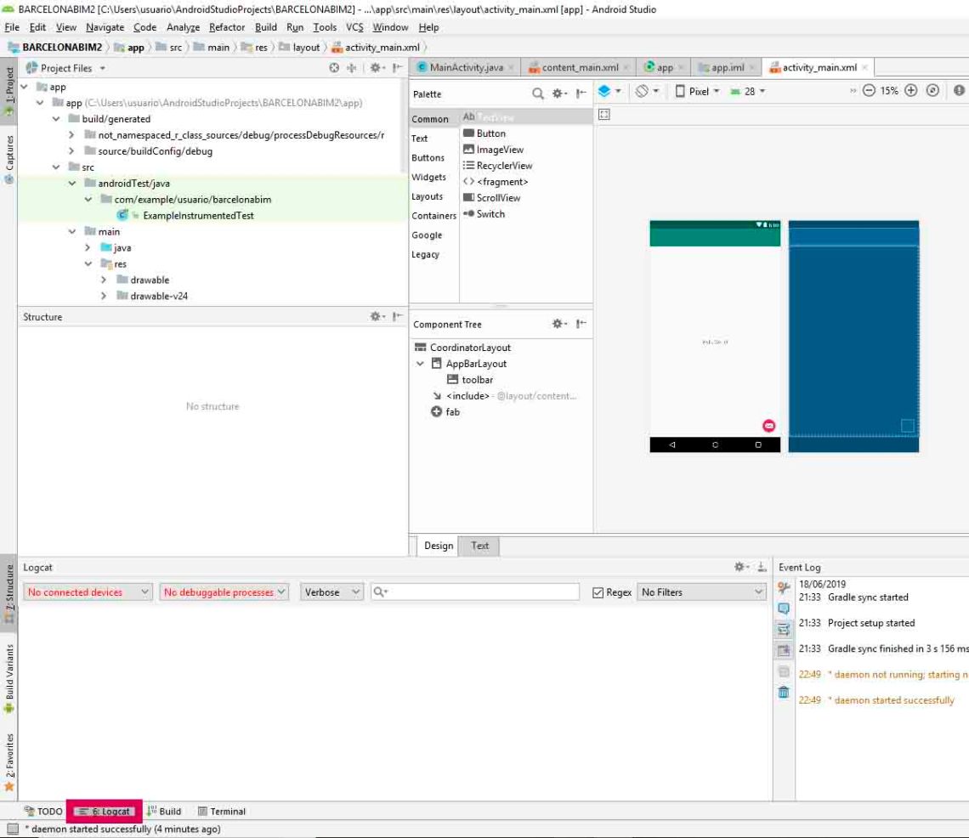The width and height of the screenshot is (969, 838).
Task: Click the scroll from source target icon
Action: click(334, 68)
